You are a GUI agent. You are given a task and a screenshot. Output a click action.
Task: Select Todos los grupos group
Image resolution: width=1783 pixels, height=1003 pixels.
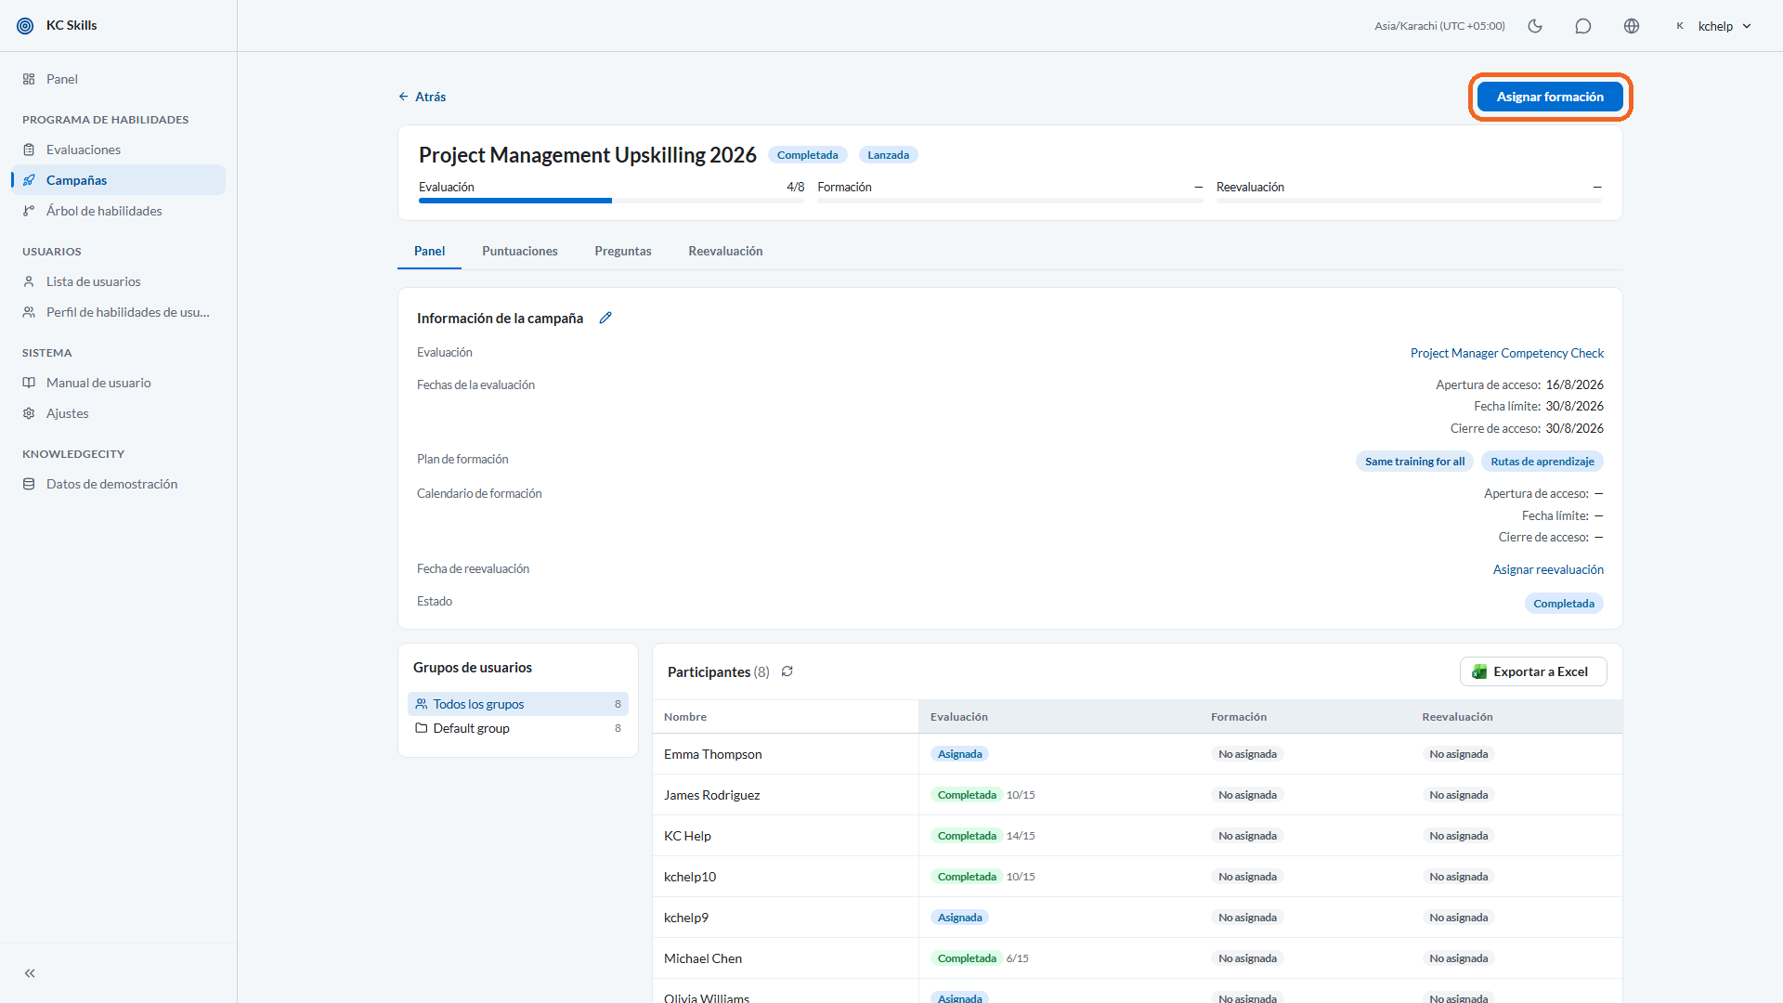518,704
